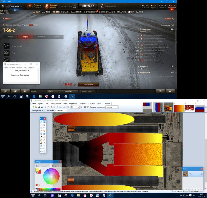Switch to the МАГАЗИН tab in WoT
The height and width of the screenshot is (198, 207).
point(46,12)
